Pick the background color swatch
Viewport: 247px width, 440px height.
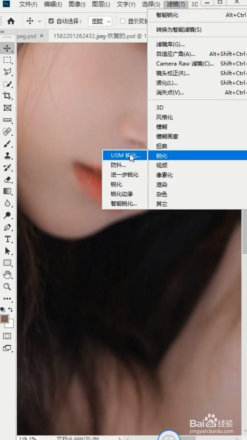coord(11,324)
